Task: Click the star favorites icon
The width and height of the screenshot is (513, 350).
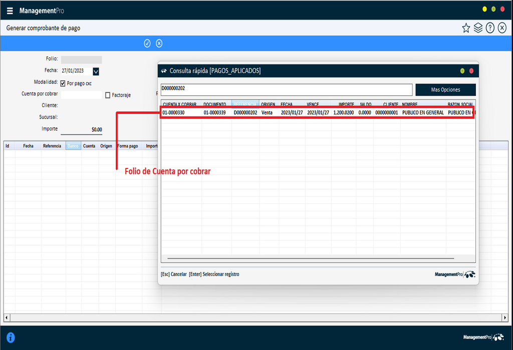Action: [x=466, y=28]
